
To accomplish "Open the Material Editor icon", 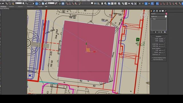I will 119,4.
